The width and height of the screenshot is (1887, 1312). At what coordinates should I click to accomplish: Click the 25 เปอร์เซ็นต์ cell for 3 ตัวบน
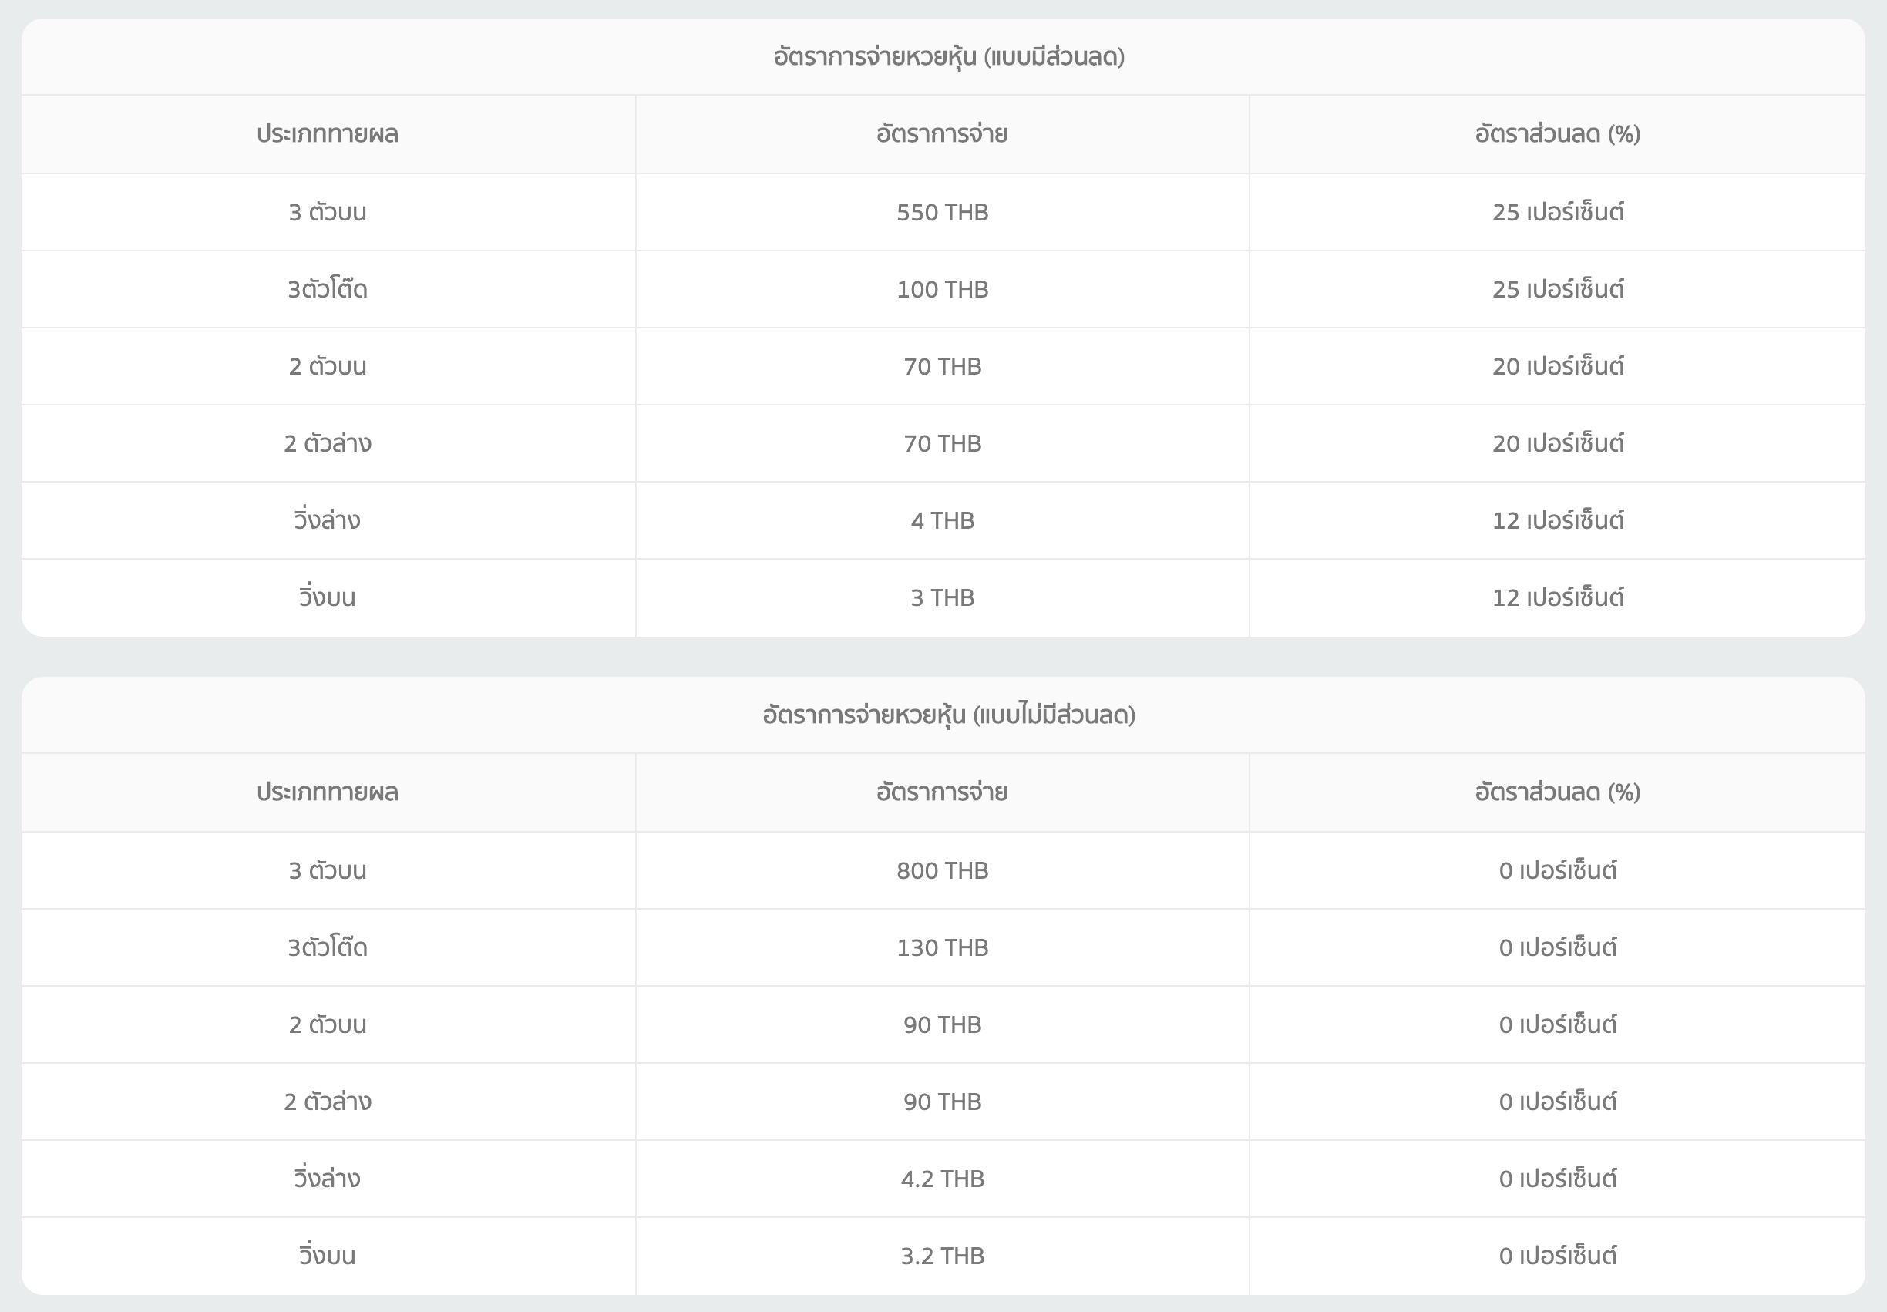coord(1556,213)
